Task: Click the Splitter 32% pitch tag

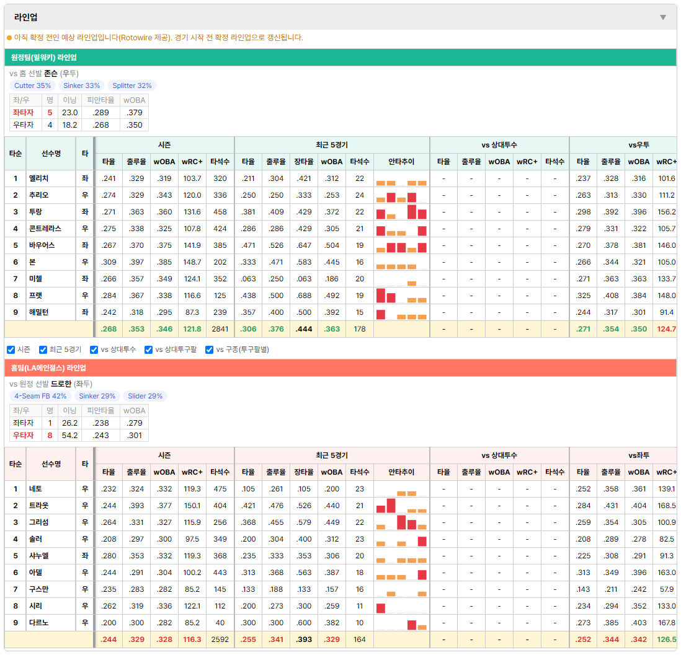Action: [x=132, y=86]
